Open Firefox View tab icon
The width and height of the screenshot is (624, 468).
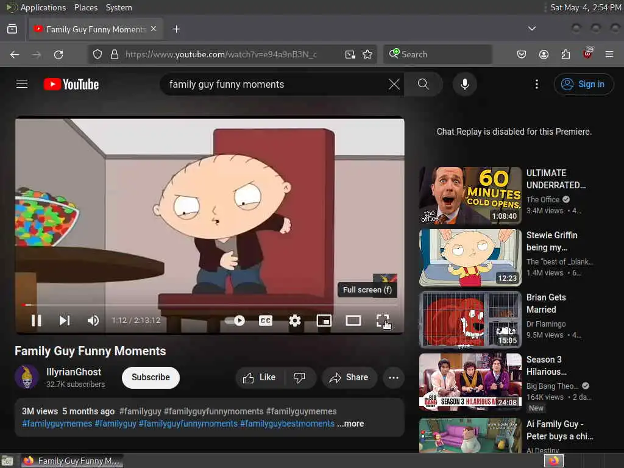click(12, 29)
